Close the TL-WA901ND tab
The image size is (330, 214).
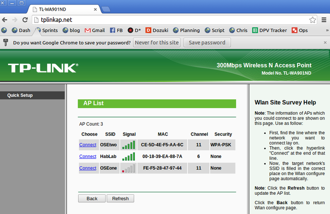pos(95,9)
